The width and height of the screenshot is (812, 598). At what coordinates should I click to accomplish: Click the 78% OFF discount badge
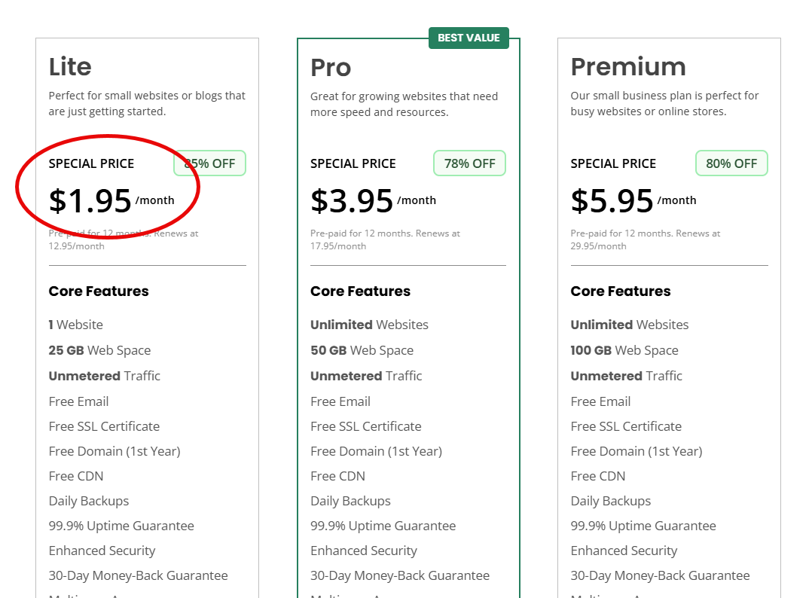470,163
